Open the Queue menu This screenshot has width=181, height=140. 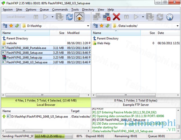pos(44,10)
